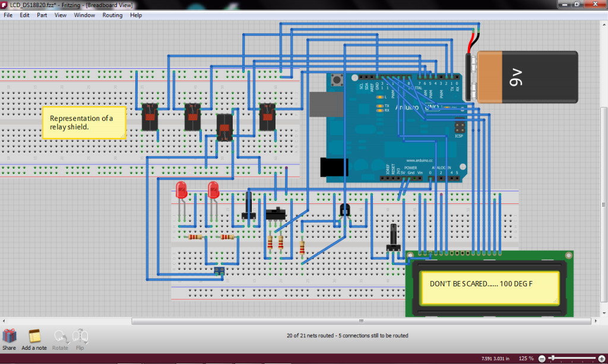Open the Routing menu

point(112,15)
